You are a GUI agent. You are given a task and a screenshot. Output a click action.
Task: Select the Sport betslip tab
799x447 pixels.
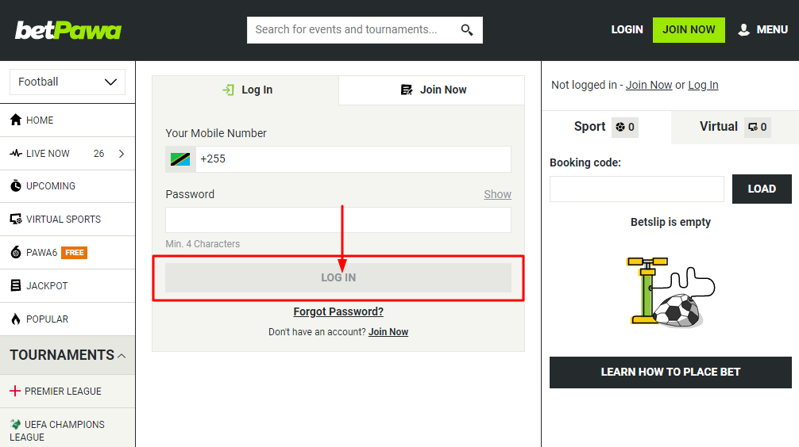(606, 127)
